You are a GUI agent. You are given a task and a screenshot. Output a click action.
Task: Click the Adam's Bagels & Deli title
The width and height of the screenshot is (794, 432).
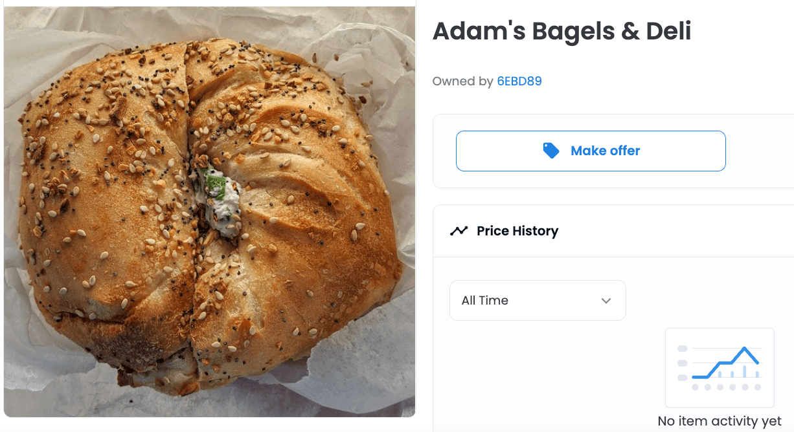[561, 31]
